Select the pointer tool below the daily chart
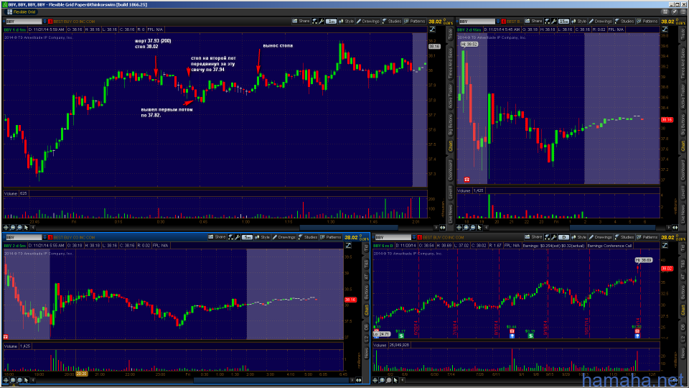The height and width of the screenshot is (388, 689). pos(395,379)
